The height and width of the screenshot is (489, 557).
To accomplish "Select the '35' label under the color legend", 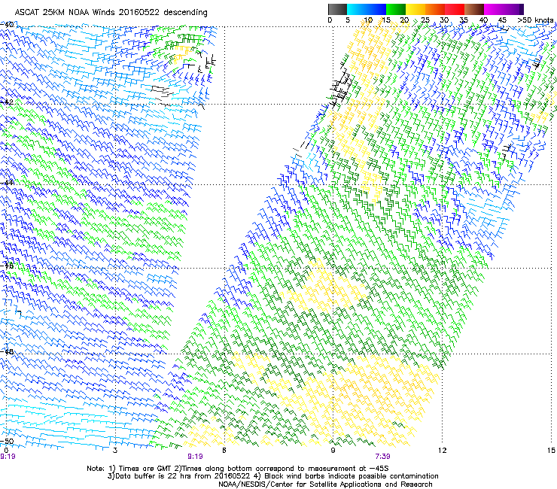I will click(x=464, y=20).
